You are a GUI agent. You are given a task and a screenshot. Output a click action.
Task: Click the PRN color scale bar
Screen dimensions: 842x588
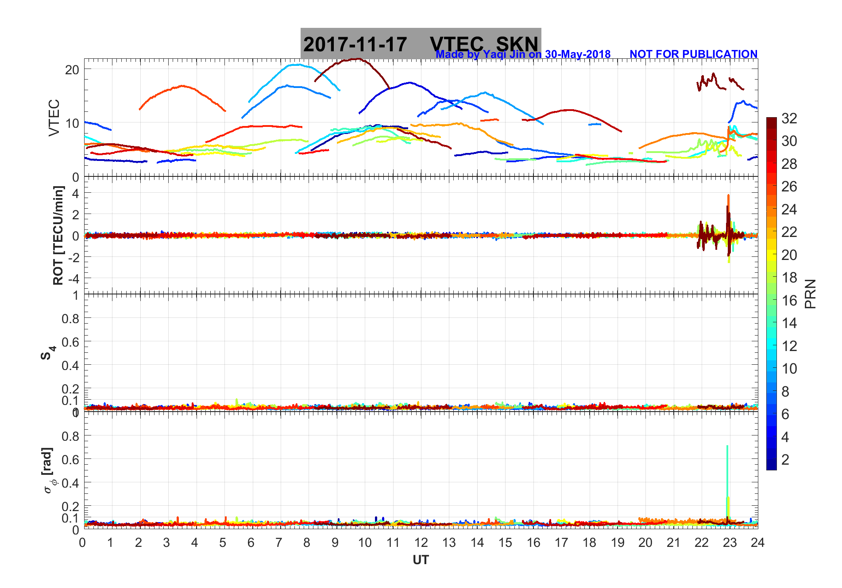pyautogui.click(x=771, y=294)
